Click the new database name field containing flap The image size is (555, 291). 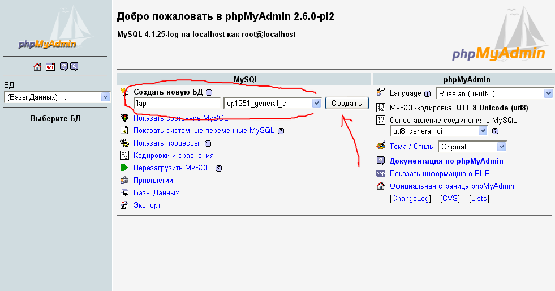tap(177, 104)
